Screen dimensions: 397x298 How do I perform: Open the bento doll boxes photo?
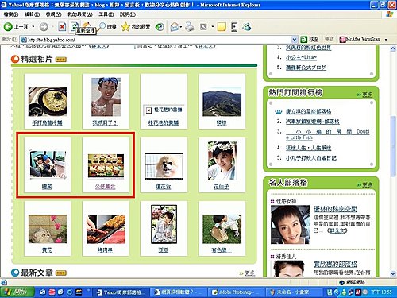click(106, 165)
